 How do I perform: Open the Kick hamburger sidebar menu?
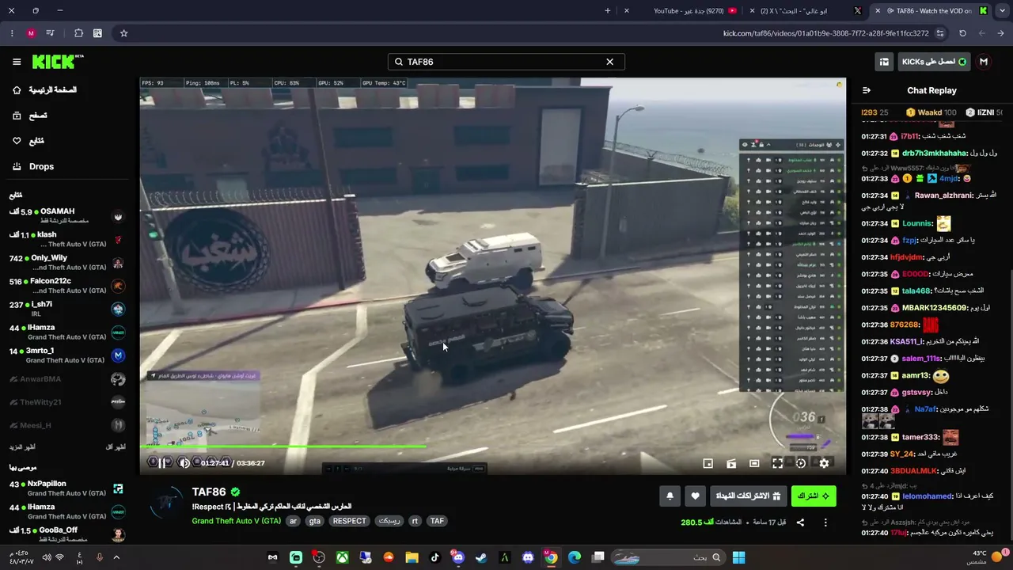pyautogui.click(x=17, y=62)
